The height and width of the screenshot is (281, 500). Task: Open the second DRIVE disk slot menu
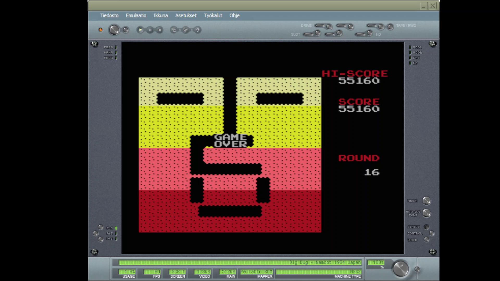(341, 25)
